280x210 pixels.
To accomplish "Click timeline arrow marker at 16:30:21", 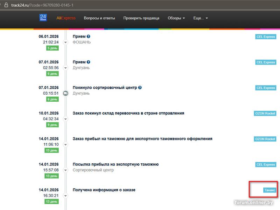I will [65, 196].
